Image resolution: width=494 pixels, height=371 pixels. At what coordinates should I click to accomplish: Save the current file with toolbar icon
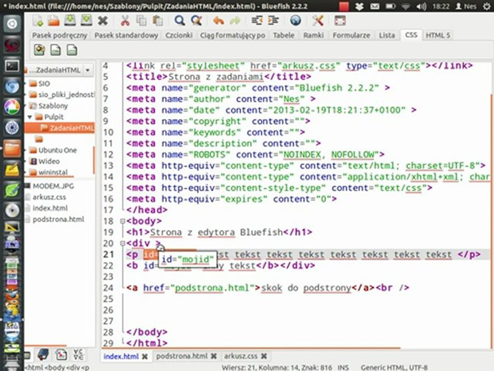click(70, 21)
